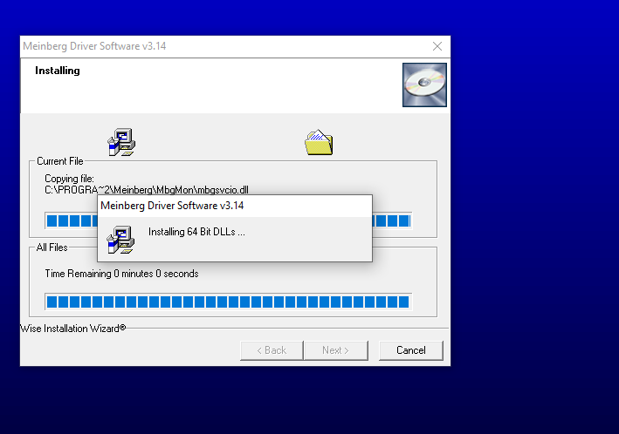The width and height of the screenshot is (619, 434).
Task: Click the CD disc image in header
Action: pyautogui.click(x=424, y=85)
